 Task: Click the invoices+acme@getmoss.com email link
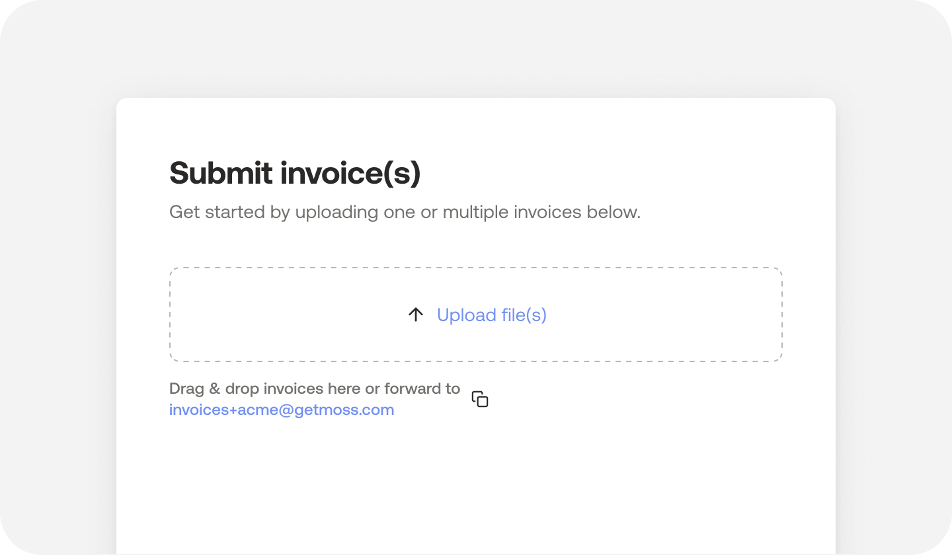pos(282,410)
